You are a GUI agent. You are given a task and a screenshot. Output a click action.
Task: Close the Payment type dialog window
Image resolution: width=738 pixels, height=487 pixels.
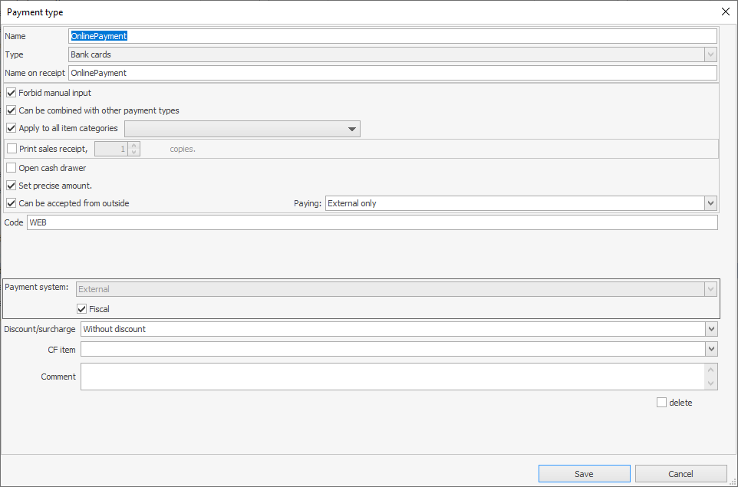(x=725, y=12)
